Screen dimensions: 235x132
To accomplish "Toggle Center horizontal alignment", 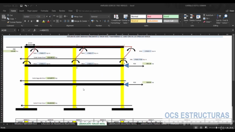I will (57, 21).
